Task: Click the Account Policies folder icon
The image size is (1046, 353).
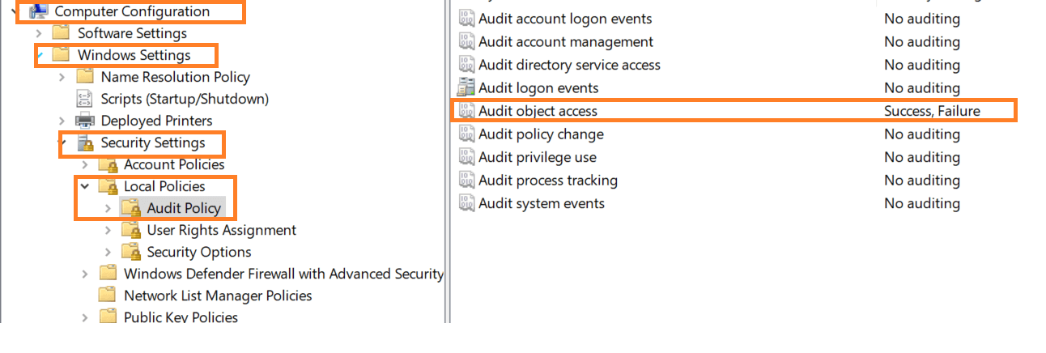Action: 108,164
